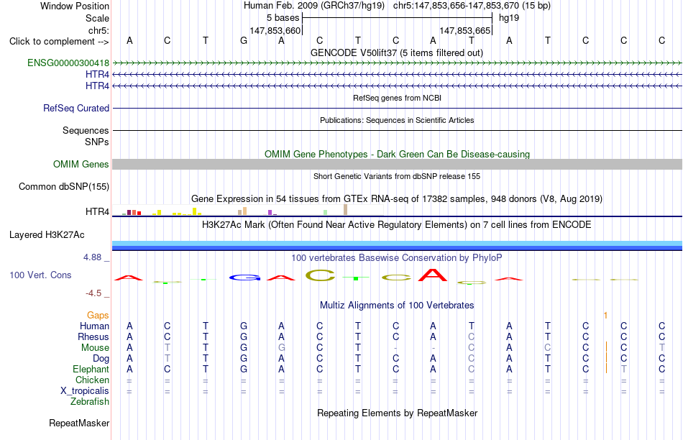Click the Human species row label
Image resolution: width=683 pixels, height=440 pixels.
pyautogui.click(x=94, y=326)
